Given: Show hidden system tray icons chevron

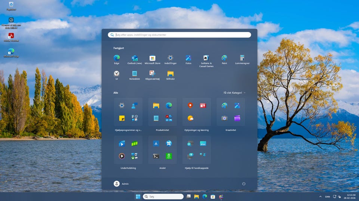Looking at the screenshot, I should point(320,197).
